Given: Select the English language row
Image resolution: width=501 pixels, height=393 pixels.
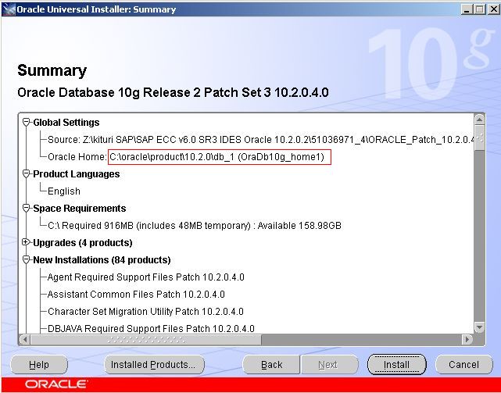Looking at the screenshot, I should (64, 191).
